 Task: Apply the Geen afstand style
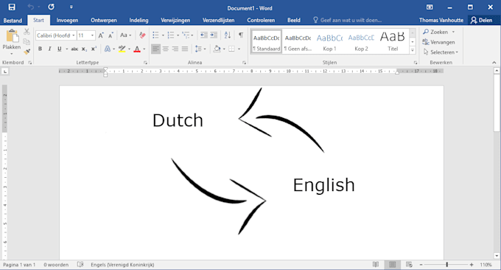[x=298, y=41]
